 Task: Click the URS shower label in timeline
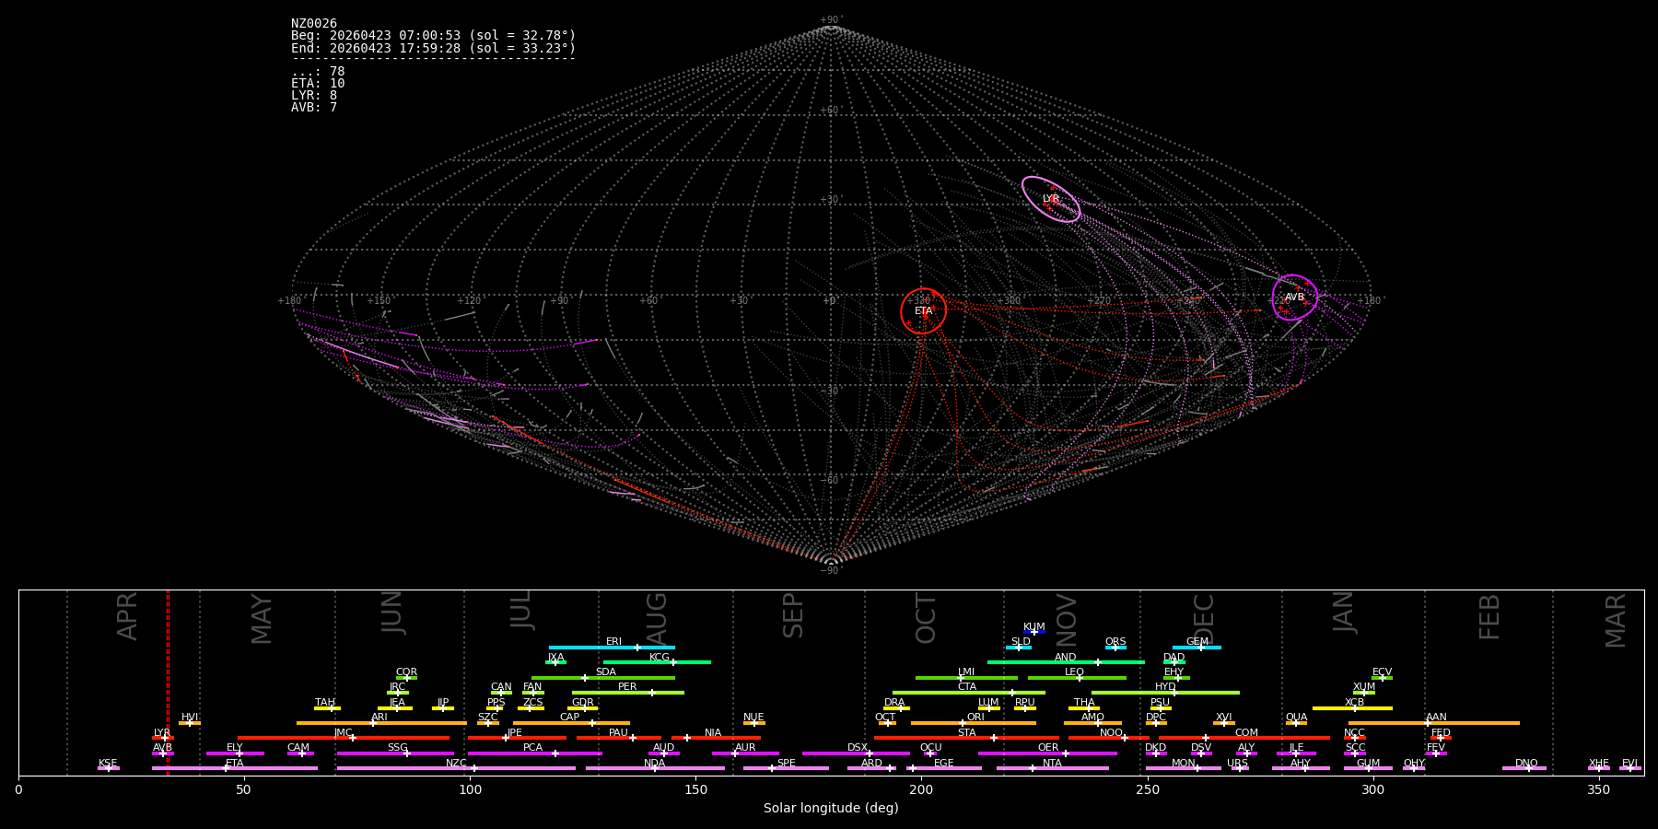pos(1237,764)
